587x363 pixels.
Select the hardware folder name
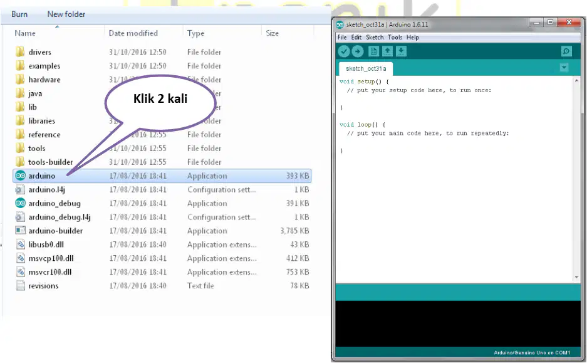pyautogui.click(x=44, y=80)
